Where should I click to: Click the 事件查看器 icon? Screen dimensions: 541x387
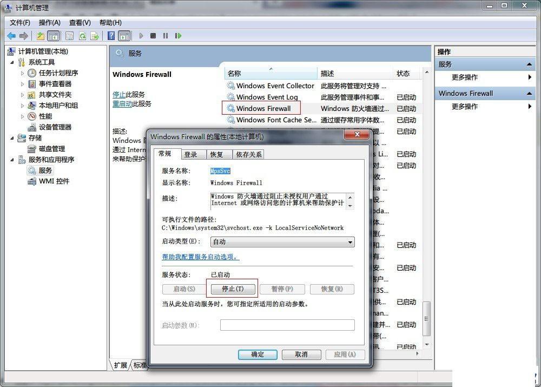coord(32,84)
